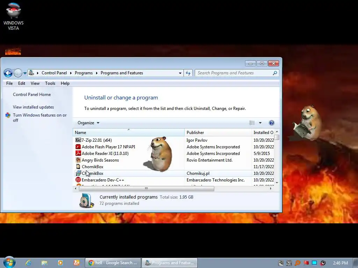Select Adobe Reader XI (11.0.10)
Image resolution: width=358 pixels, height=268 pixels.
pyautogui.click(x=105, y=154)
